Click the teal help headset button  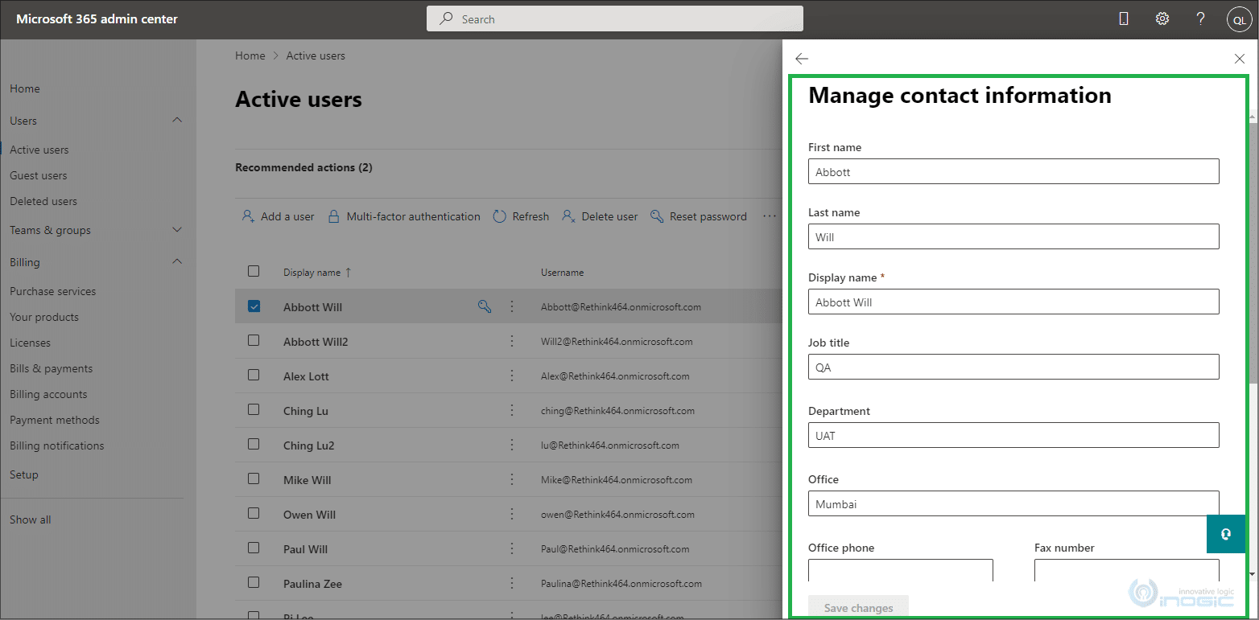pos(1226,534)
